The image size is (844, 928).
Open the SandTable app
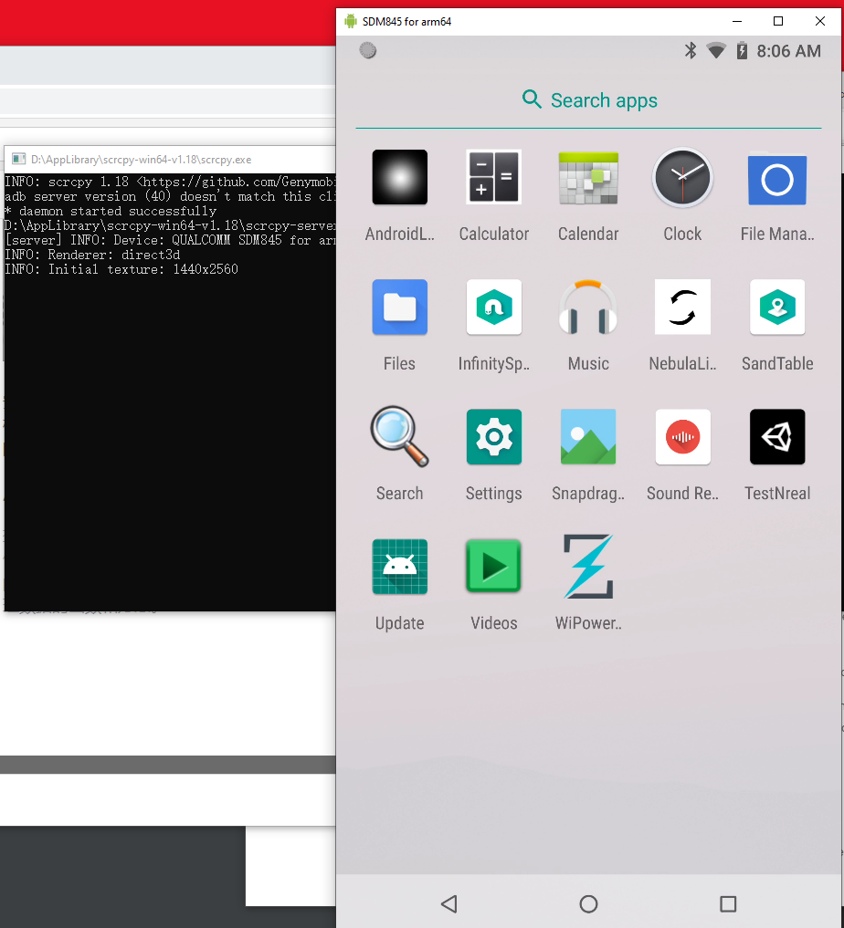pos(777,307)
